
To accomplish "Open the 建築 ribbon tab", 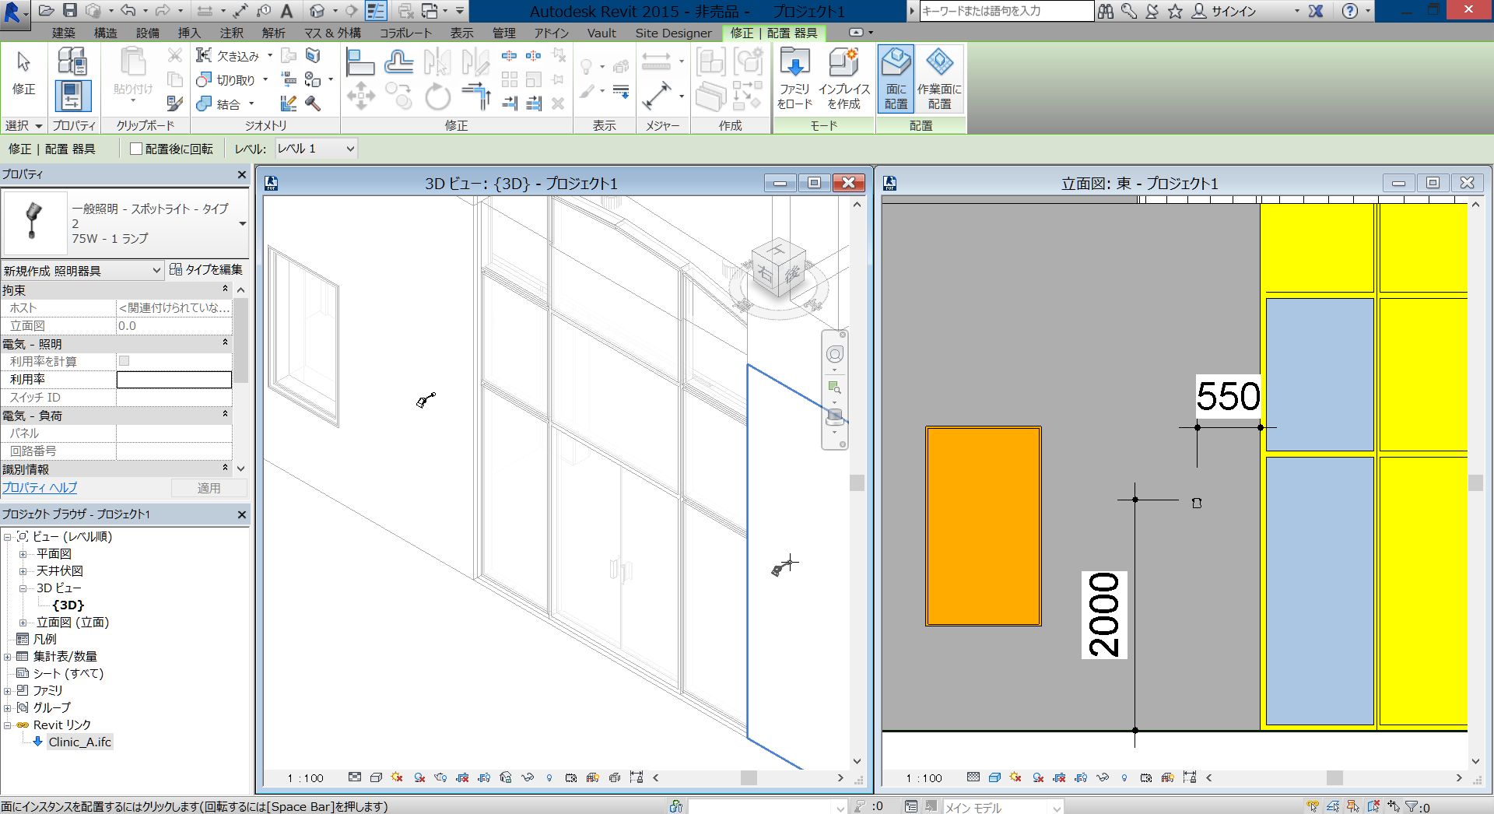I will tap(63, 33).
